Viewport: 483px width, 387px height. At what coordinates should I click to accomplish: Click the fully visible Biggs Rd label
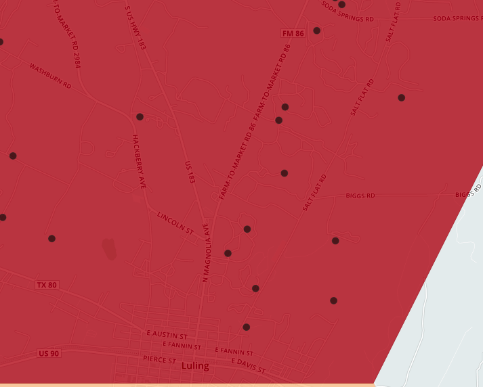360,196
